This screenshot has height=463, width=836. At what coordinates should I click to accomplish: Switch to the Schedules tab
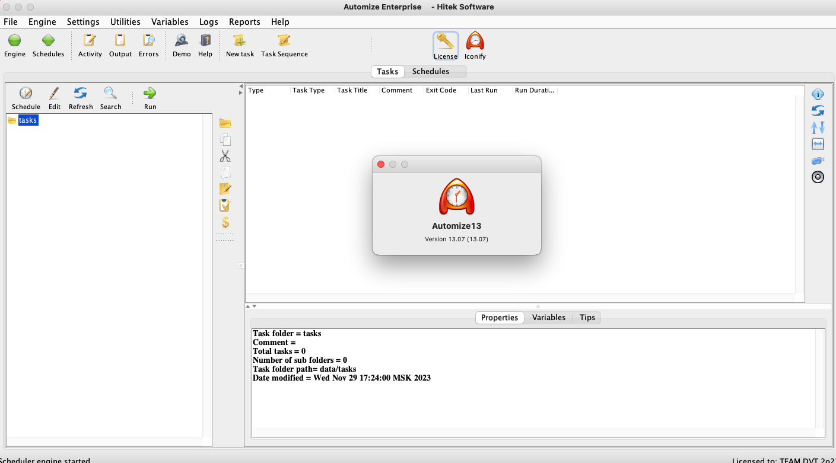pyautogui.click(x=430, y=72)
